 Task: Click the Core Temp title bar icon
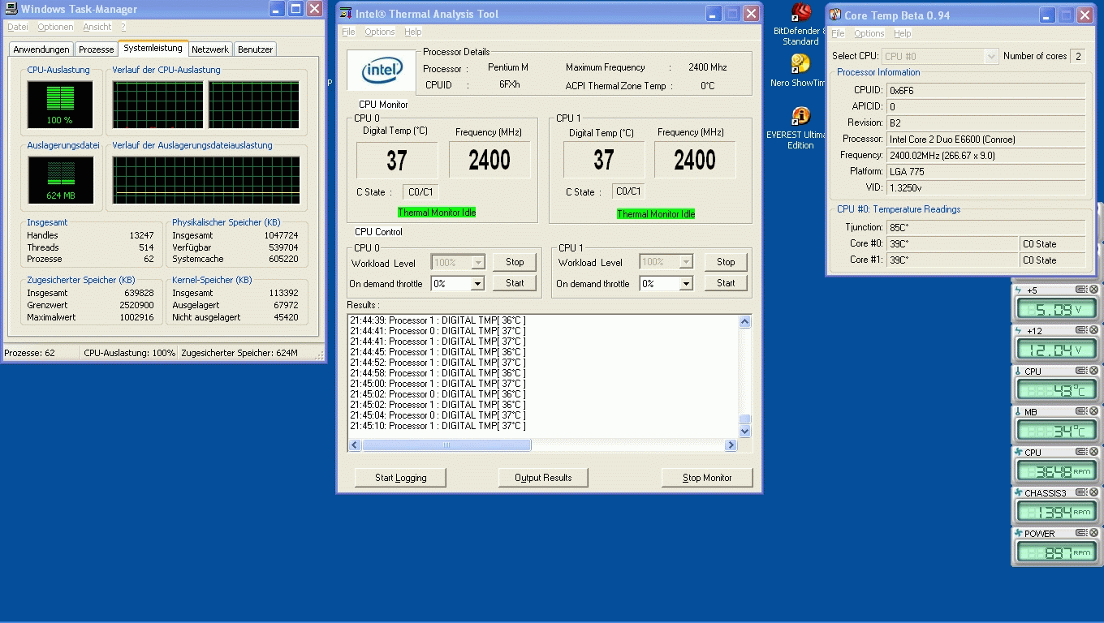(834, 15)
